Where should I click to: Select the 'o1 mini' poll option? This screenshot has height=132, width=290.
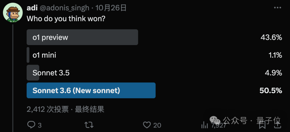coord(44,55)
